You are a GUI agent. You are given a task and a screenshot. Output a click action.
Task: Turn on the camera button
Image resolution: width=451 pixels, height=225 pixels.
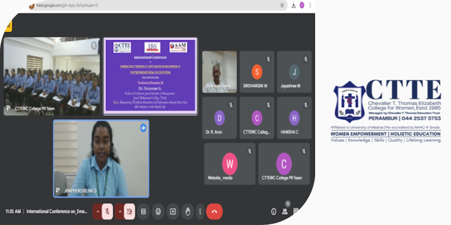coord(130,211)
